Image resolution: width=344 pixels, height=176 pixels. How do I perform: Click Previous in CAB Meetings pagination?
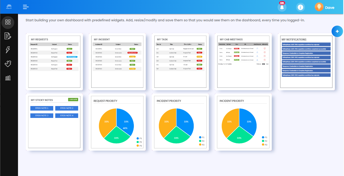[259, 64]
